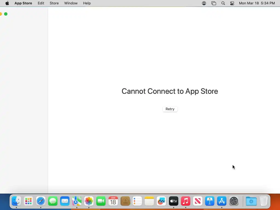Open the Trash in the Dock
This screenshot has height=210, width=280.
(264, 201)
